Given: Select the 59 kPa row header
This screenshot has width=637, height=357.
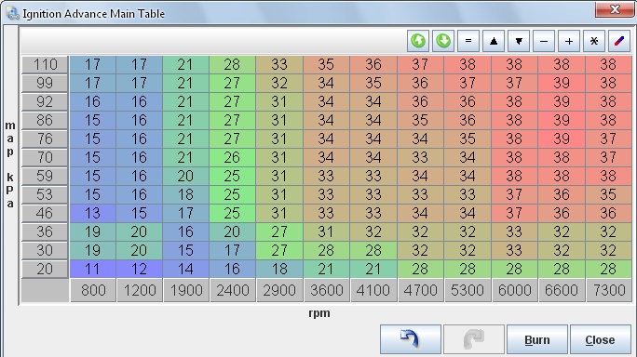Looking at the screenshot, I should (x=45, y=176).
